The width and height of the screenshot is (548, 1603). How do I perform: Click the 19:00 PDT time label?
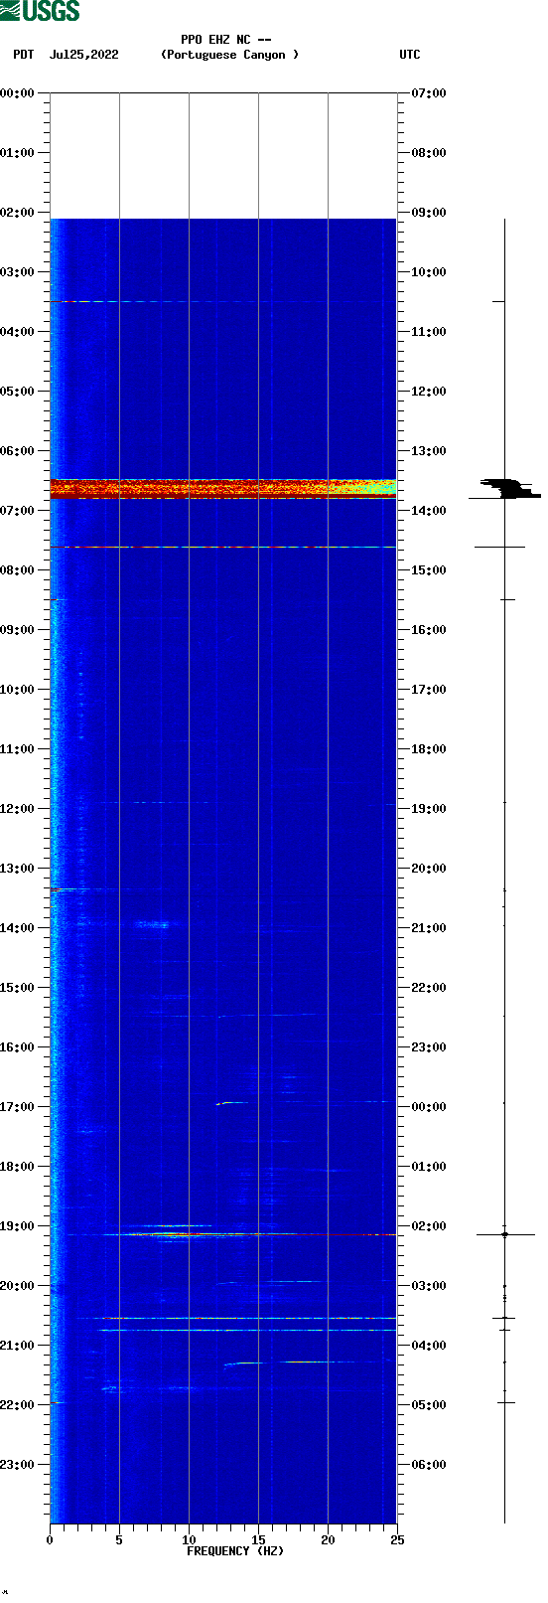pyautogui.click(x=17, y=1226)
